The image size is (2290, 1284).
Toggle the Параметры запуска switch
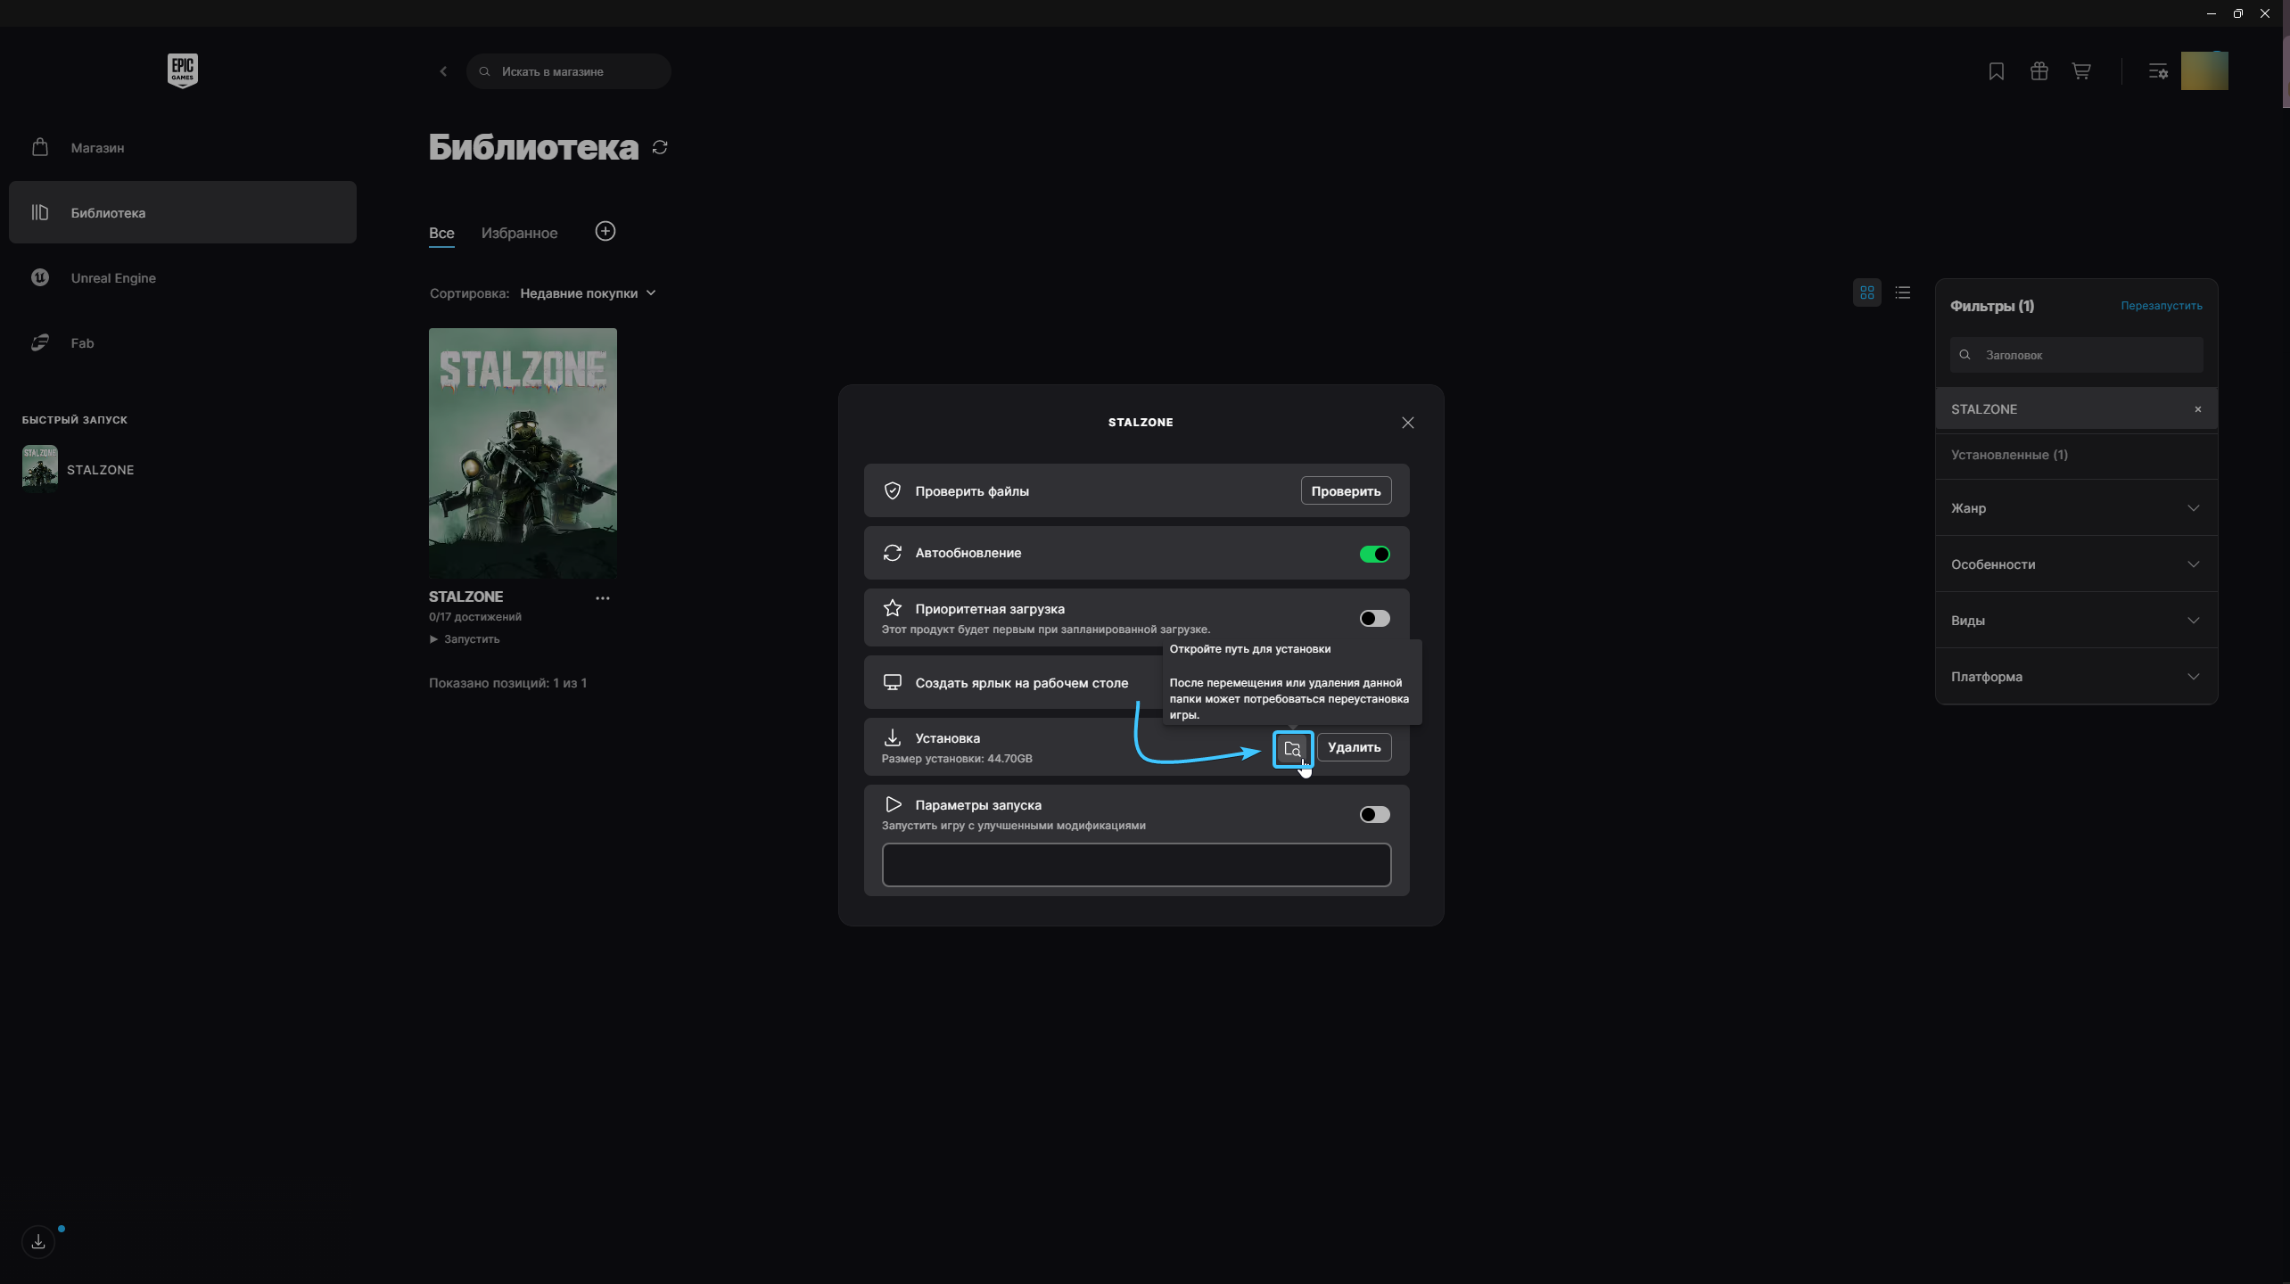1374,814
